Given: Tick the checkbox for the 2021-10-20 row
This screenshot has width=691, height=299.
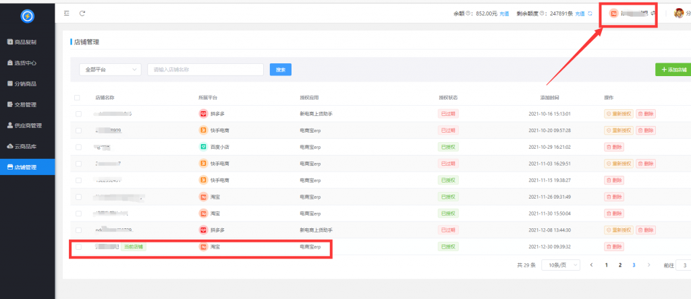Looking at the screenshot, I should (78, 131).
